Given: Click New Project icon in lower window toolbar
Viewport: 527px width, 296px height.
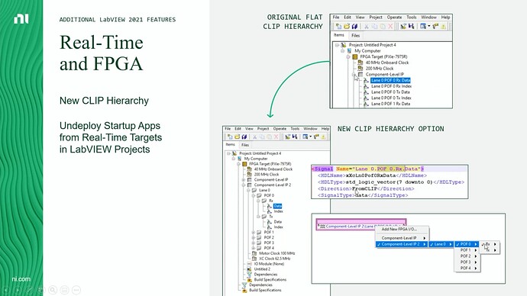Looking at the screenshot, I should click(230, 137).
